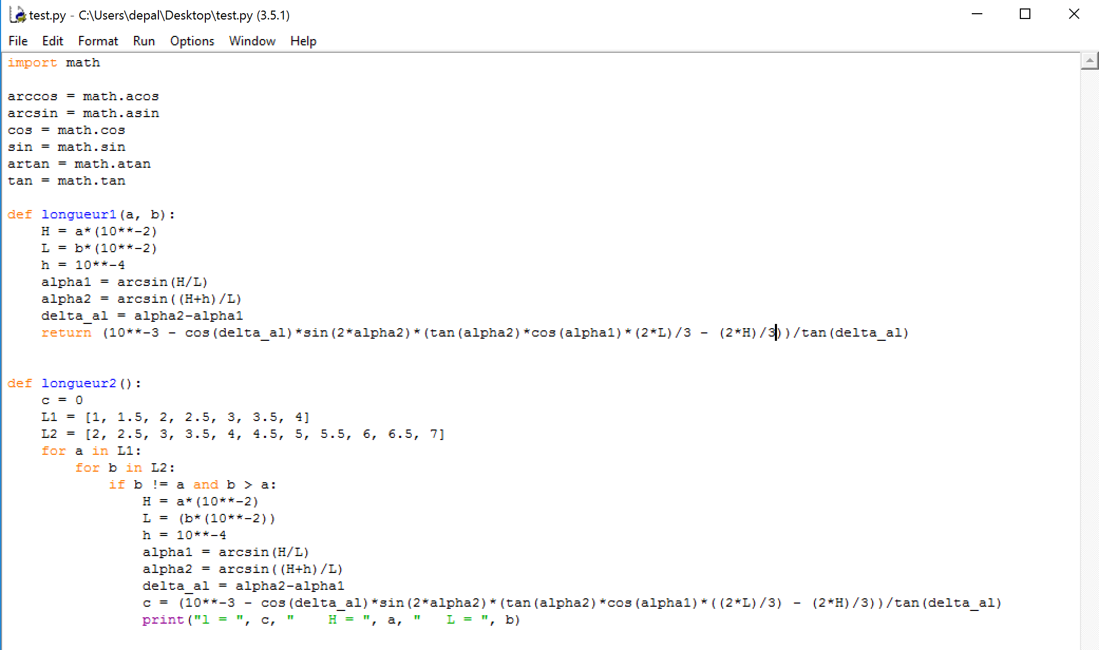Viewport: 1099px width, 650px height.
Task: Minimize the test.py editor window
Action: (x=977, y=14)
